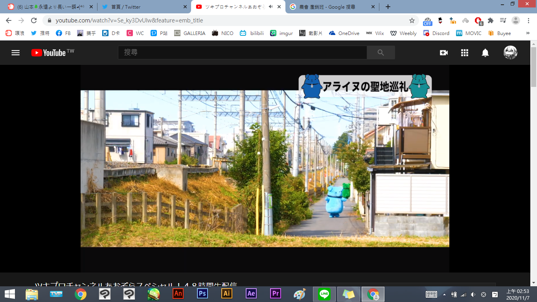Open the WC bookmark
537x302 pixels.
coord(135,33)
